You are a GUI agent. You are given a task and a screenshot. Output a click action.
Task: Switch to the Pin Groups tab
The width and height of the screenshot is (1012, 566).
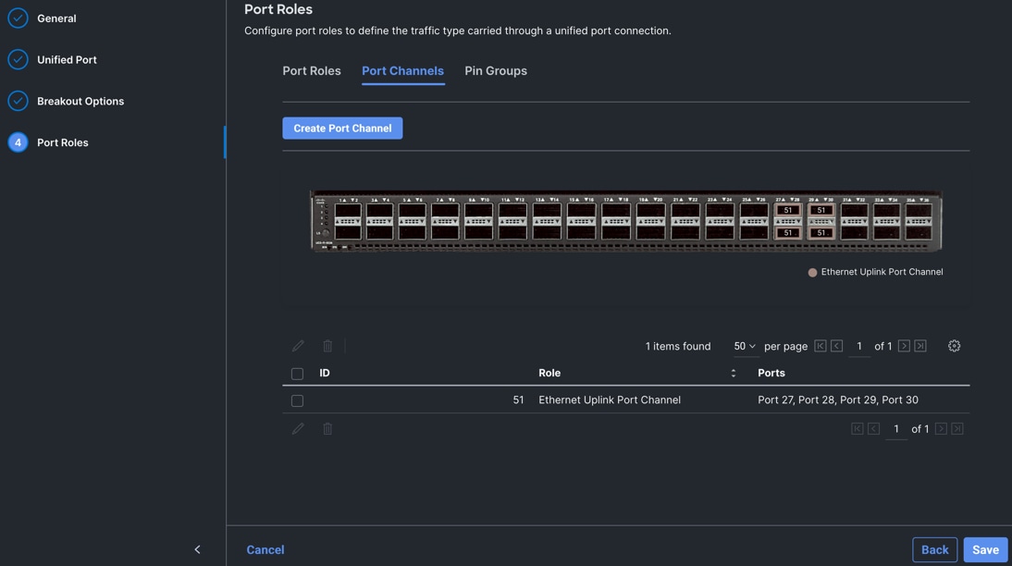click(x=496, y=71)
